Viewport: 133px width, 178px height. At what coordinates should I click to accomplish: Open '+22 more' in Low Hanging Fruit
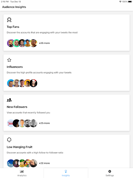coord(44,163)
